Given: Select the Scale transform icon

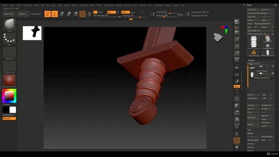Looking at the screenshot, I should (68, 14).
